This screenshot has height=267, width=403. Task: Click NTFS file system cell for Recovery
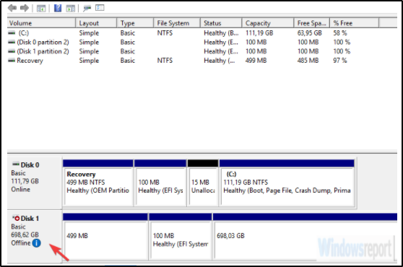pos(165,61)
